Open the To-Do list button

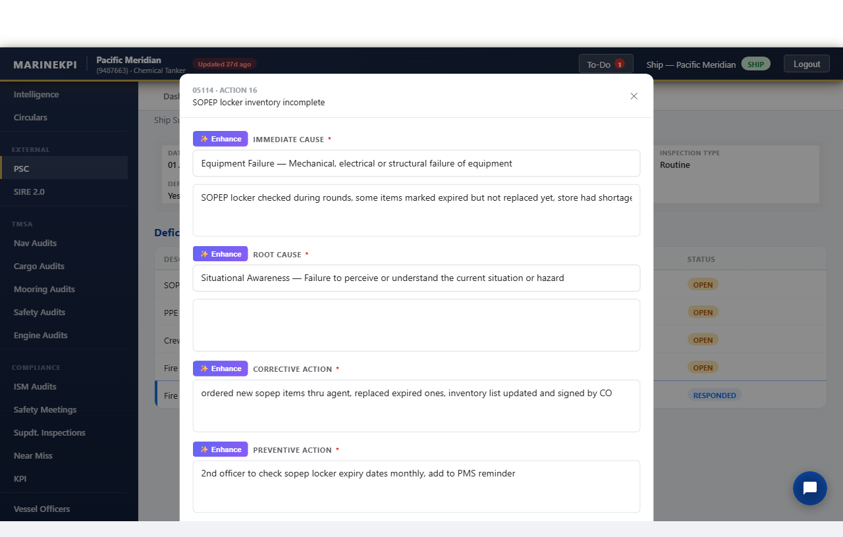coord(606,64)
